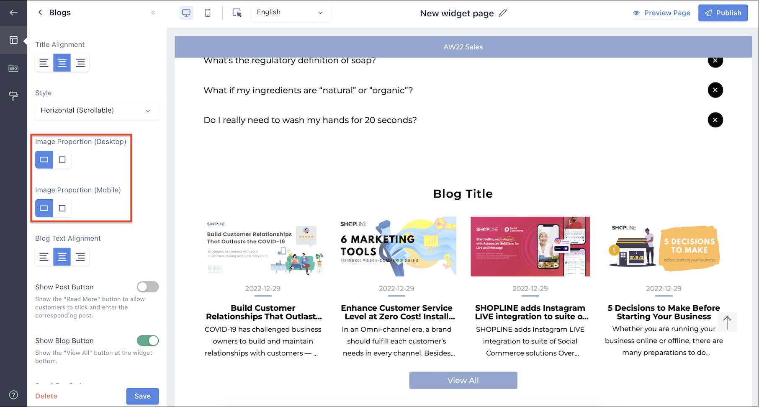The image size is (759, 407).
Task: Click the 'Blog Text Alignment' label
Action: (68, 238)
